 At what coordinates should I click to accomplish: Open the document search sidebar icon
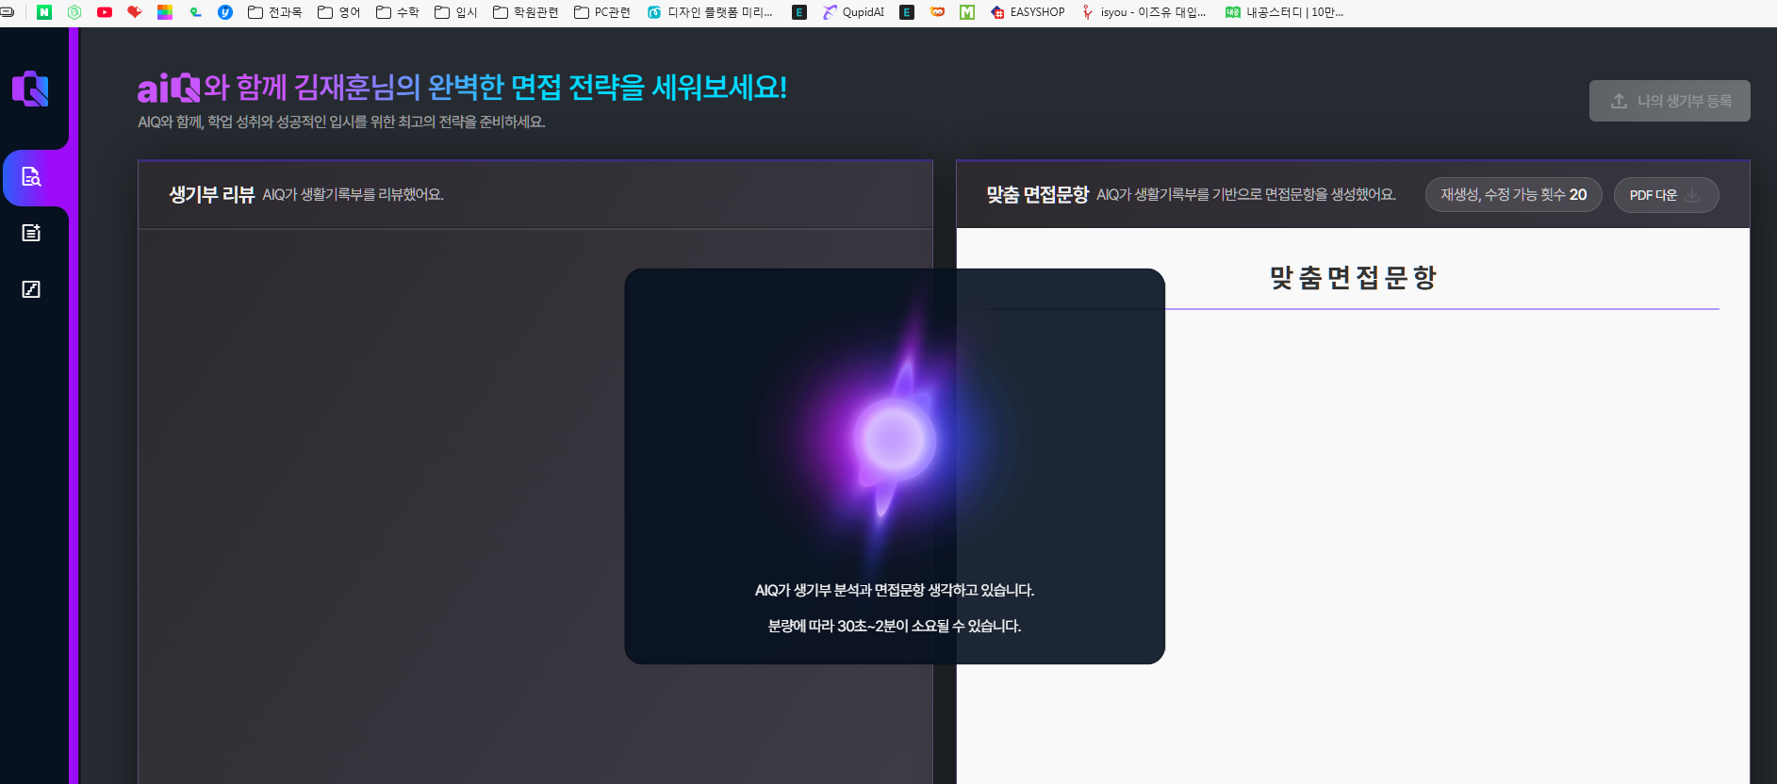point(31,176)
